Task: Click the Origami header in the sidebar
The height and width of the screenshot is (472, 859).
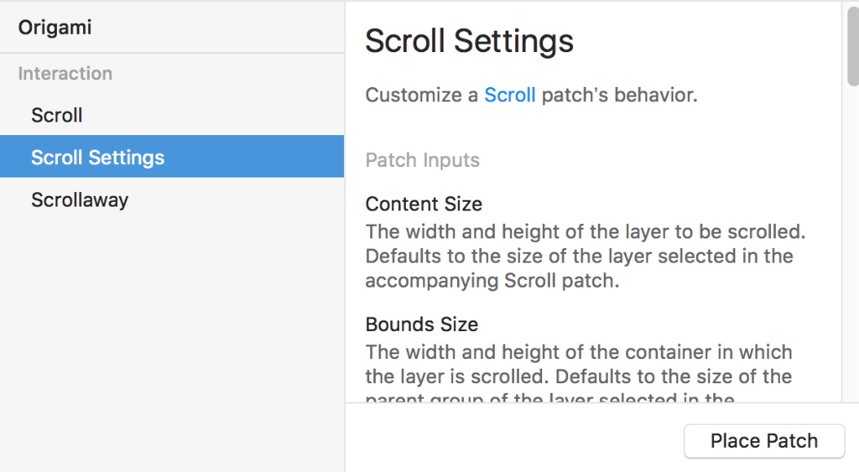Action: pos(55,28)
